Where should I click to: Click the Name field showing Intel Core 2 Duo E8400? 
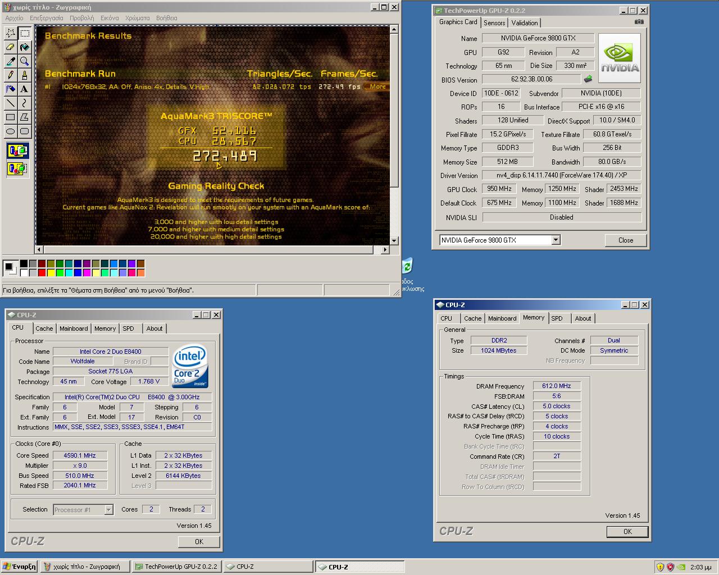[x=111, y=352]
